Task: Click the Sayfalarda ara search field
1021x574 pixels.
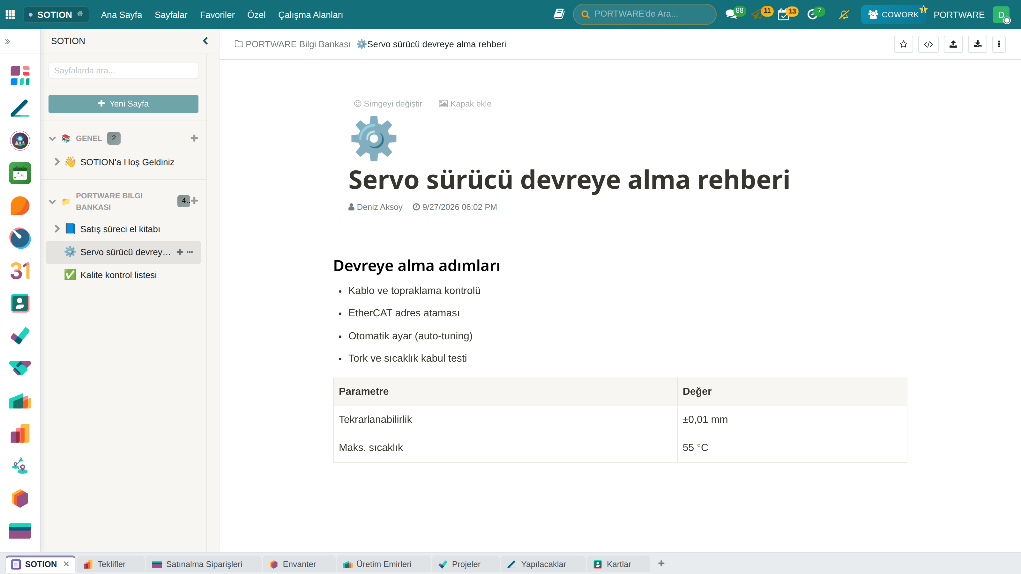Action: click(x=123, y=70)
